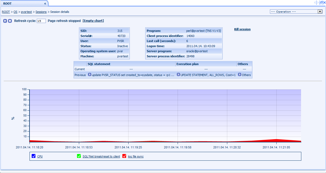This screenshot has width=326, height=173.
Task: Close the panel with the X icon
Action: point(324,2)
